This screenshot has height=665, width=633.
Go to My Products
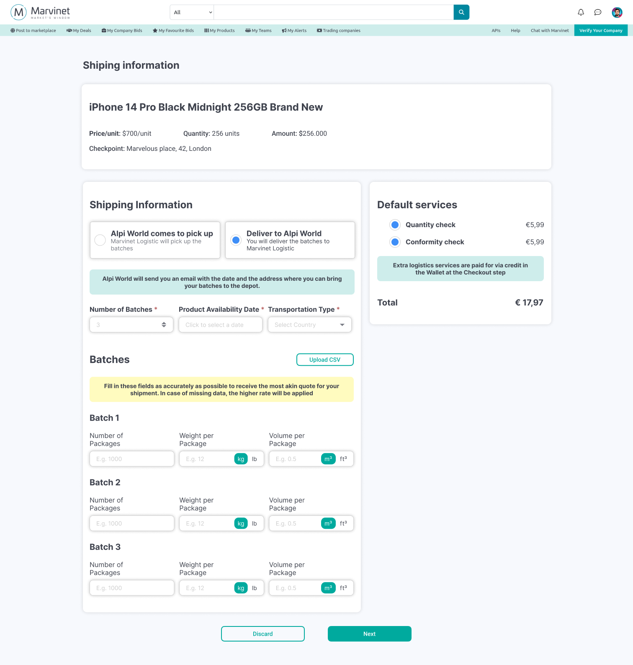click(x=219, y=31)
